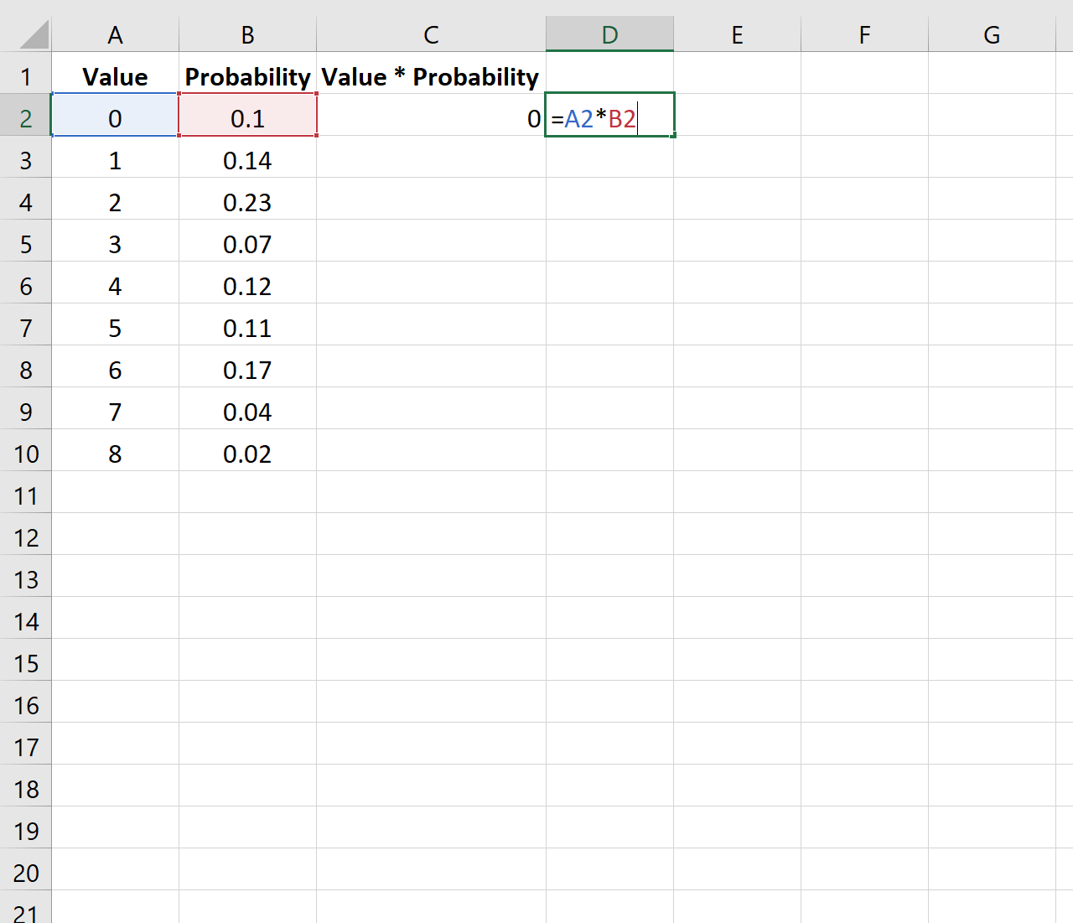Select column A header
Image resolution: width=1073 pixels, height=923 pixels.
115,34
